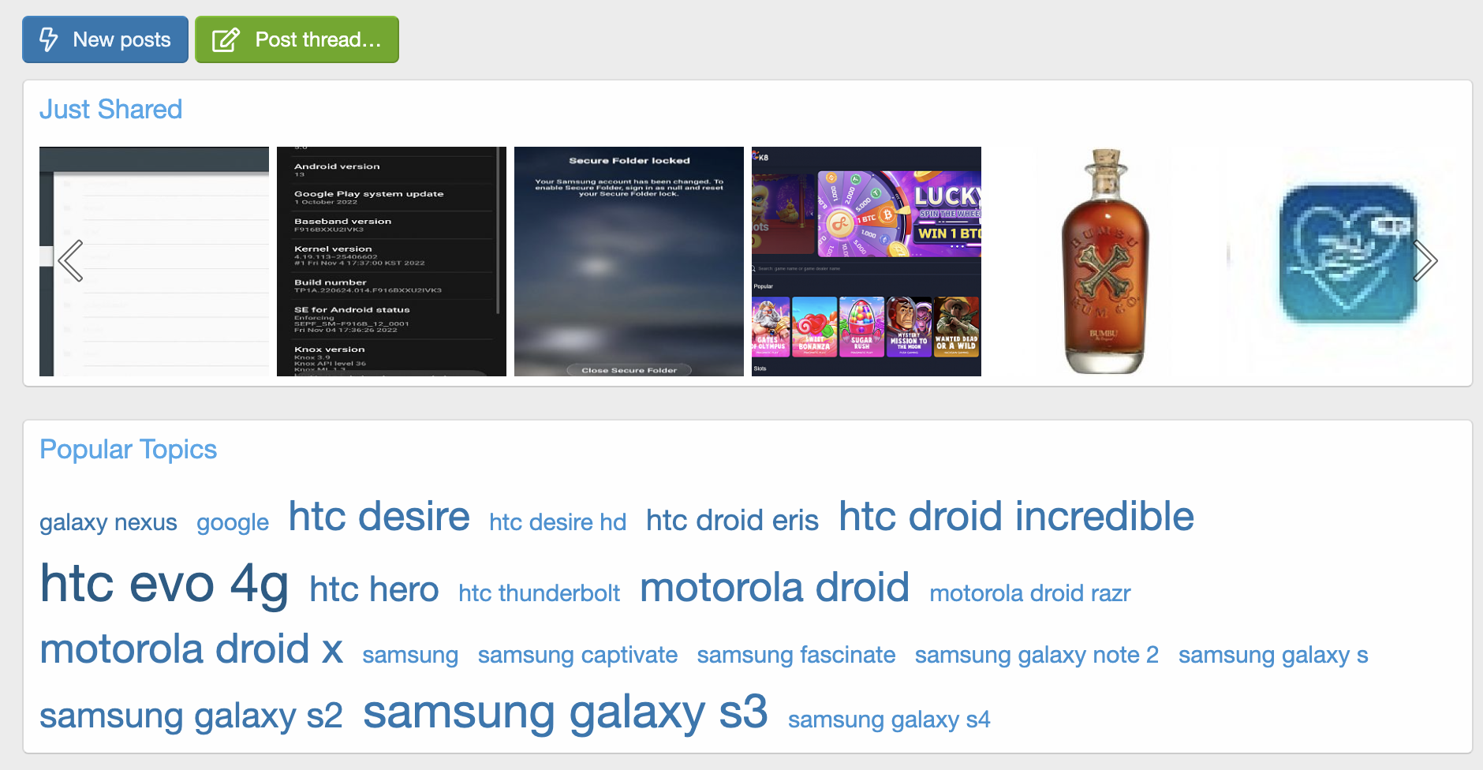Click the New posts button
1483x770 pixels.
105,39
